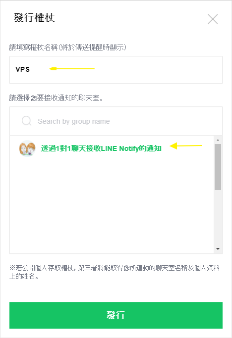
Task: Click the 發行權杖 dialog title
Action: tap(34, 18)
